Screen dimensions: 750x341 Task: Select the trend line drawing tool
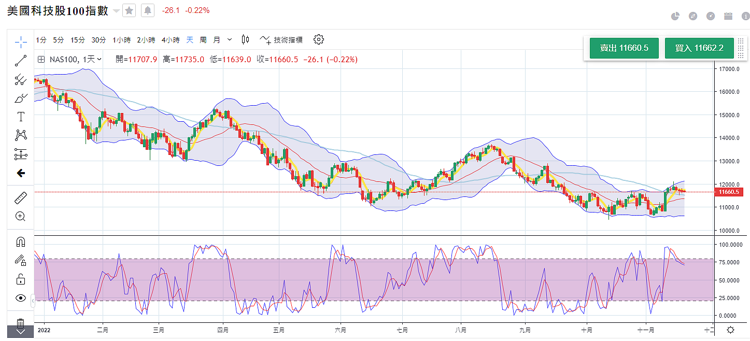point(21,61)
